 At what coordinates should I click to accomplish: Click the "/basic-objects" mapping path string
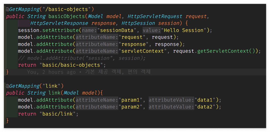[67, 9]
